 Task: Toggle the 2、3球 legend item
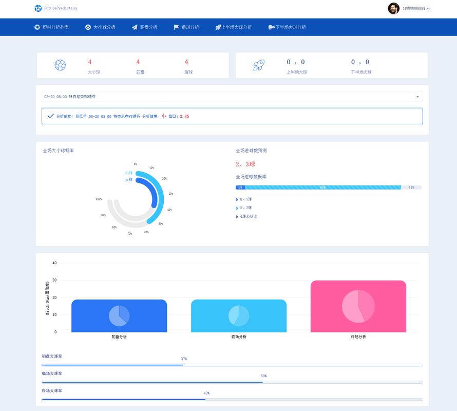point(244,208)
